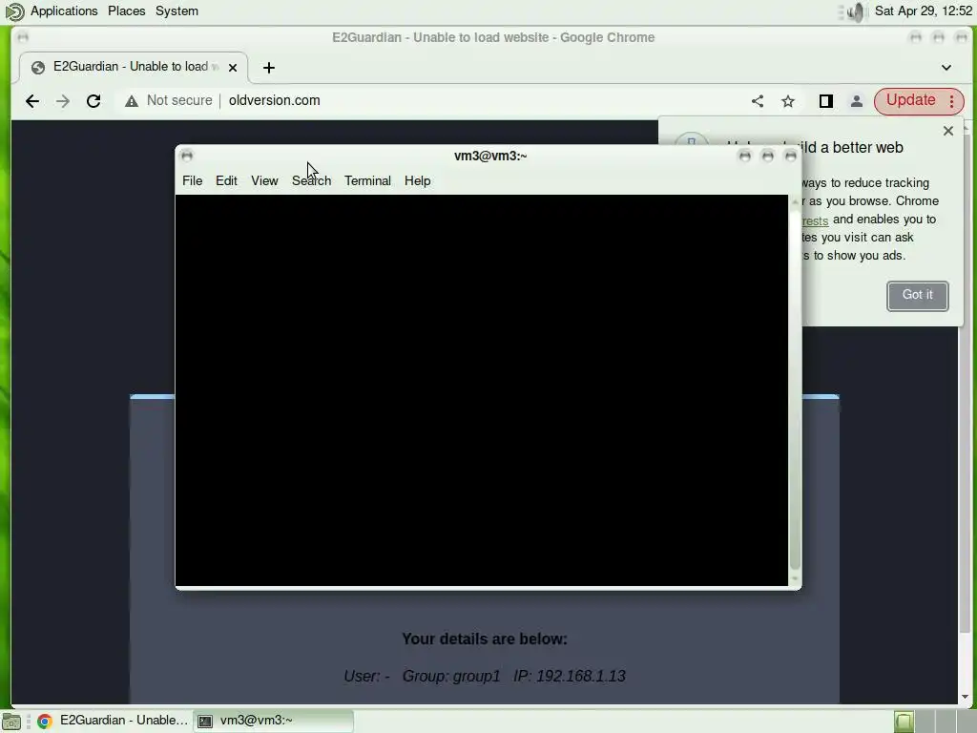Click the MATE logo icon

tap(13, 11)
